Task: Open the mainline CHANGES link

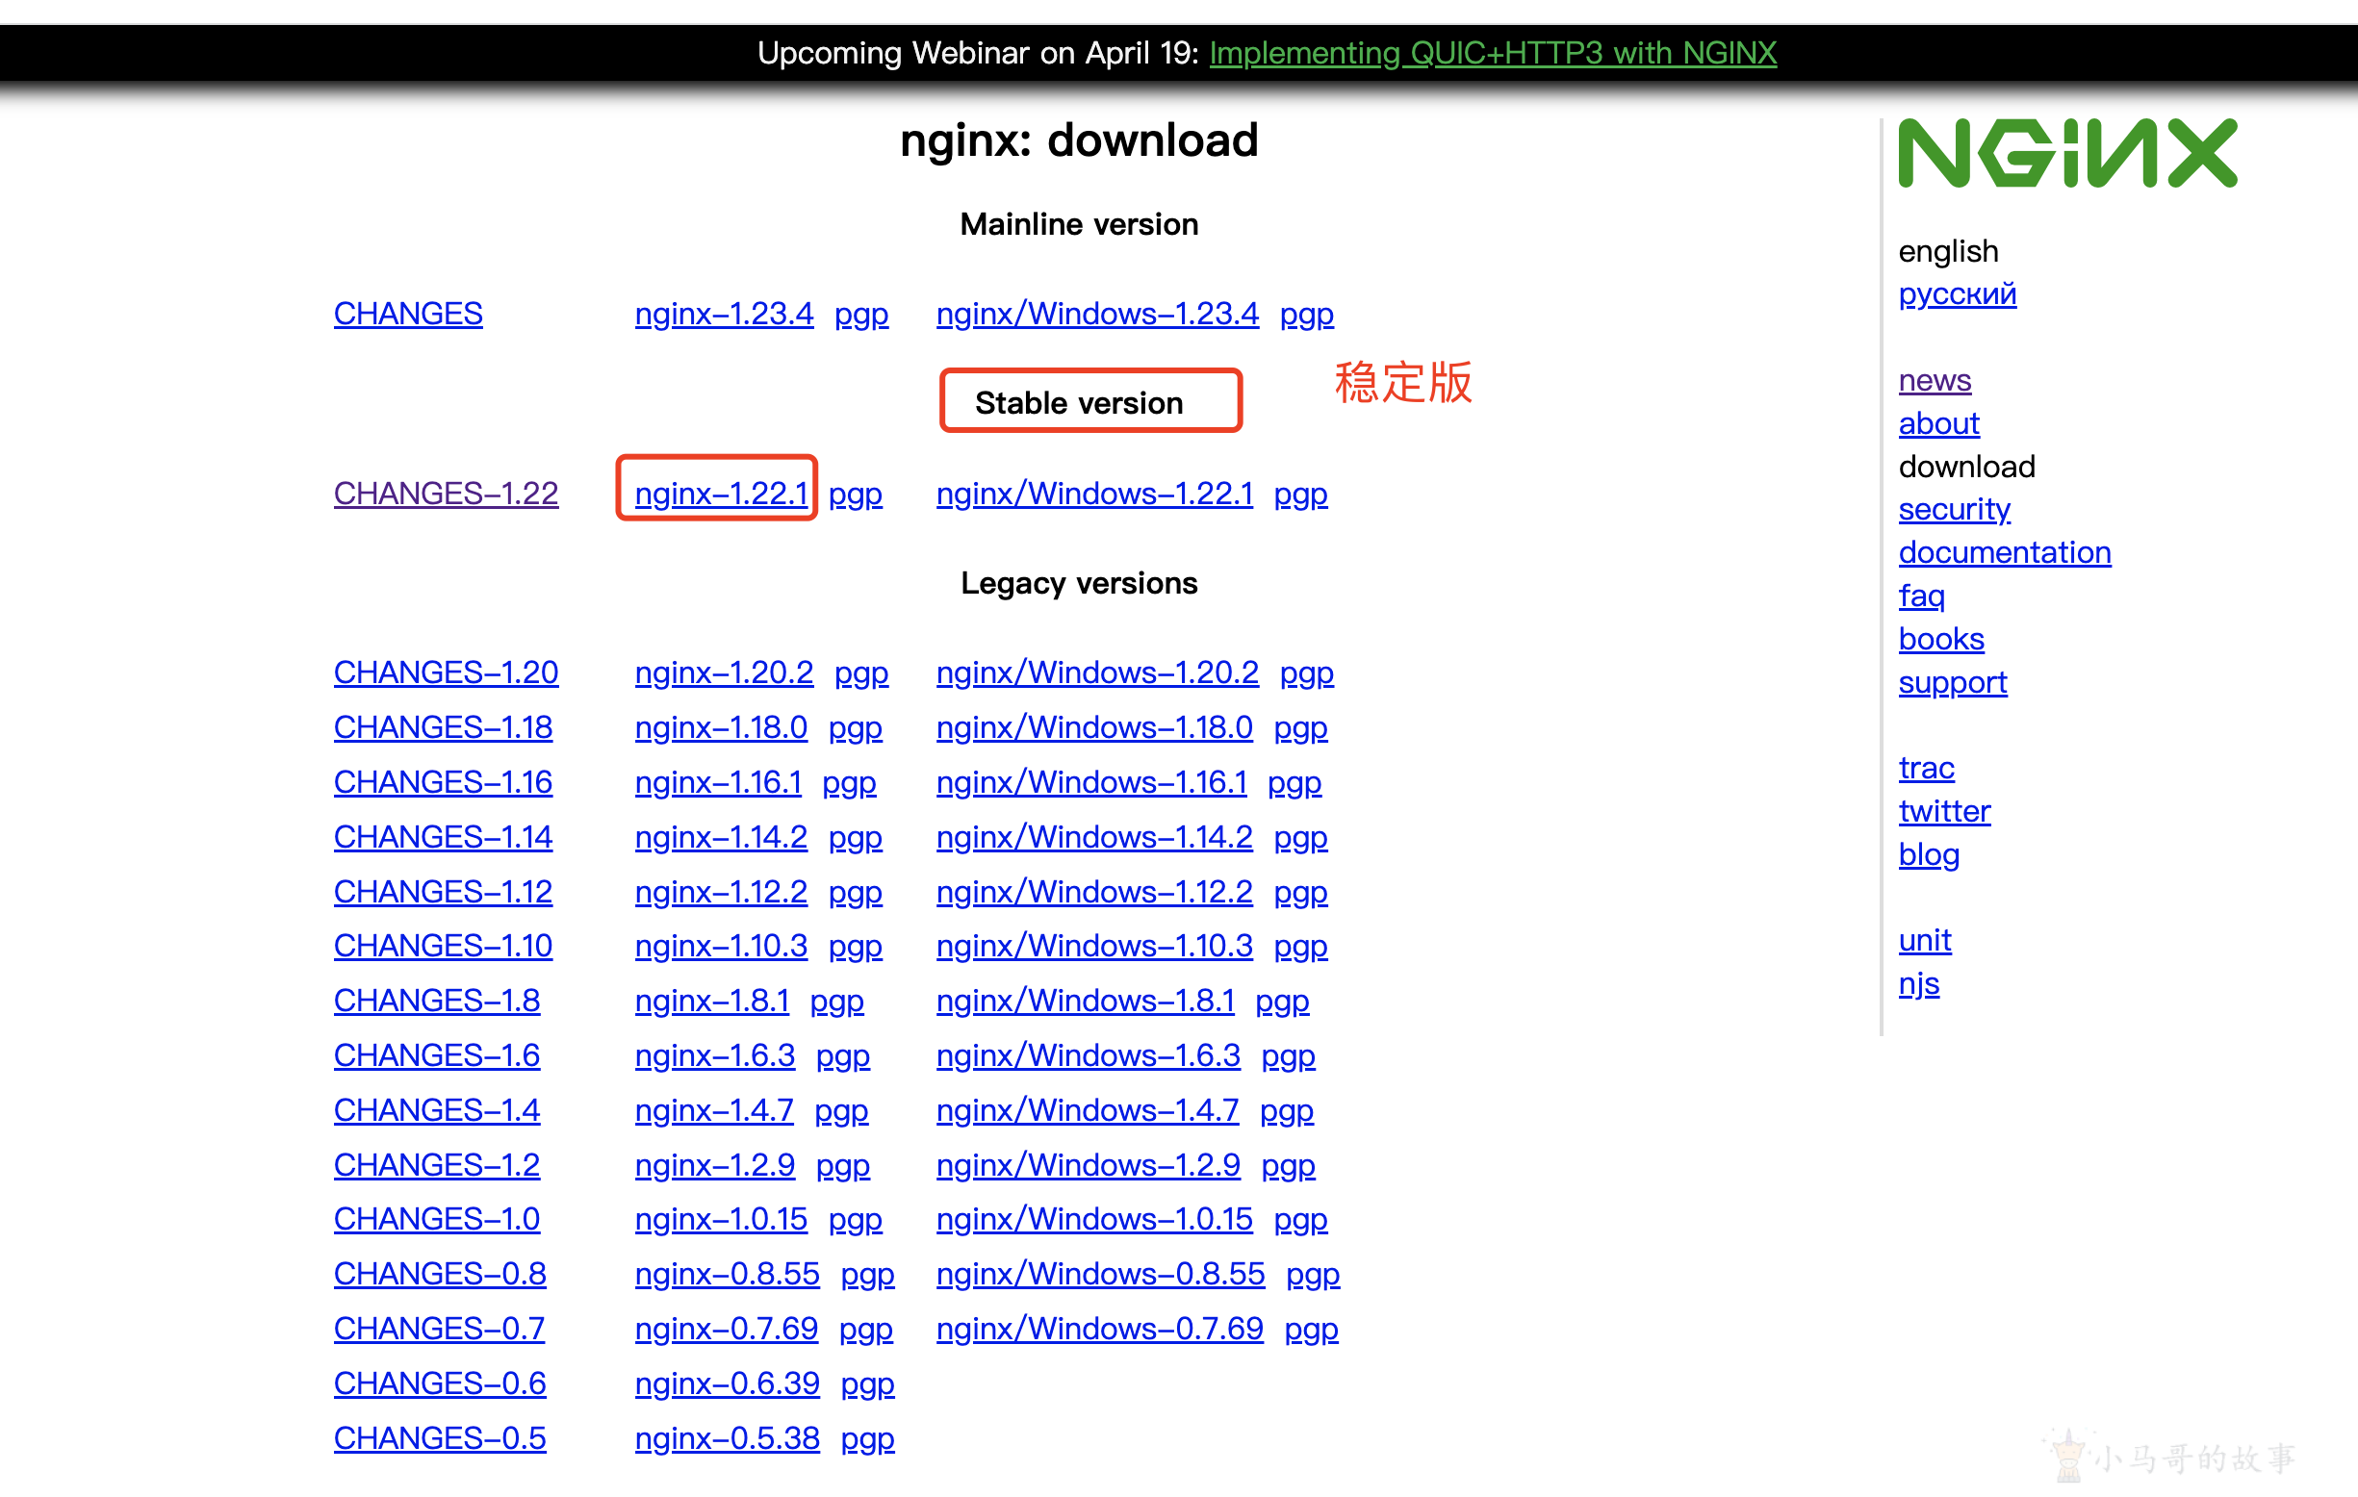Action: [x=407, y=314]
